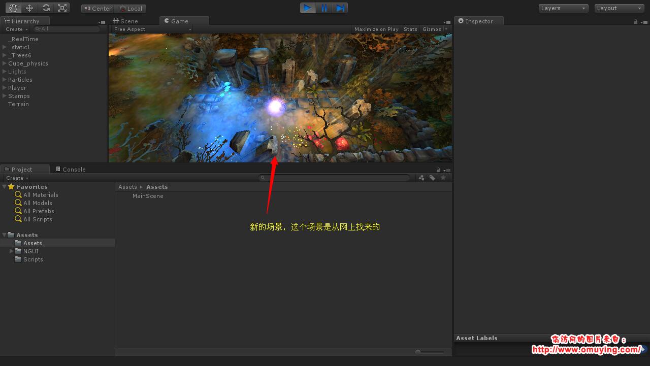Open the Layout dropdown
Viewport: 650px width, 366px height.
[x=619, y=9]
